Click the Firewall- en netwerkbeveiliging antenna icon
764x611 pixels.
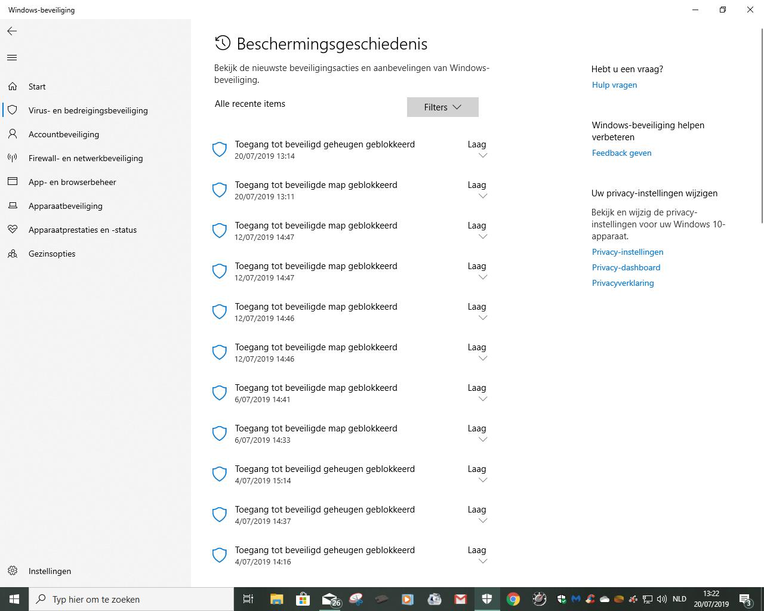[13, 158]
